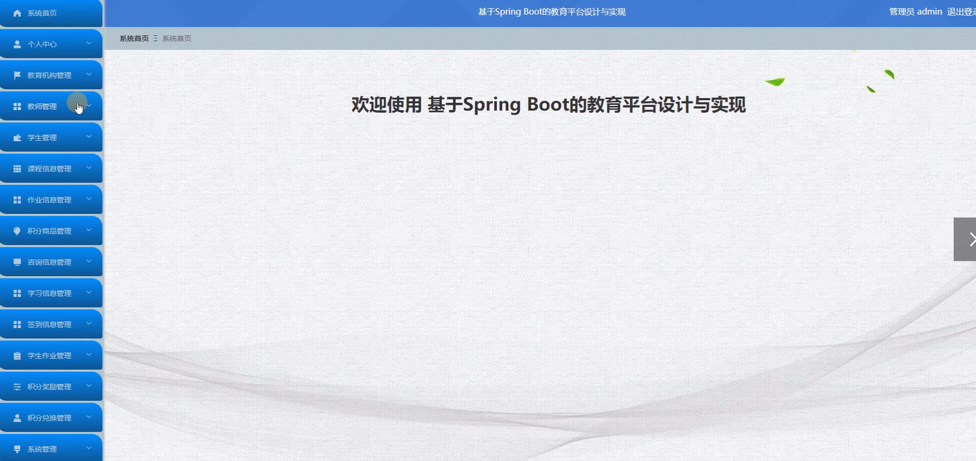Screen dimensions: 976x461
Task: Click the grid icon beside 教师管理
Action: pyautogui.click(x=17, y=106)
